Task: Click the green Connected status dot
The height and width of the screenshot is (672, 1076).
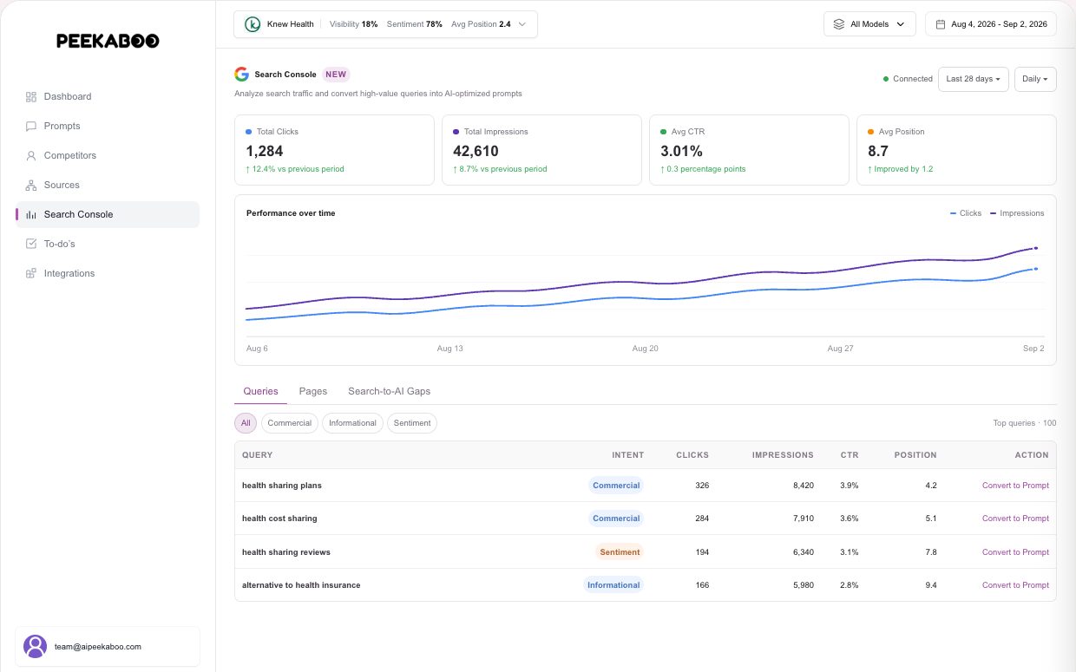Action: [886, 79]
